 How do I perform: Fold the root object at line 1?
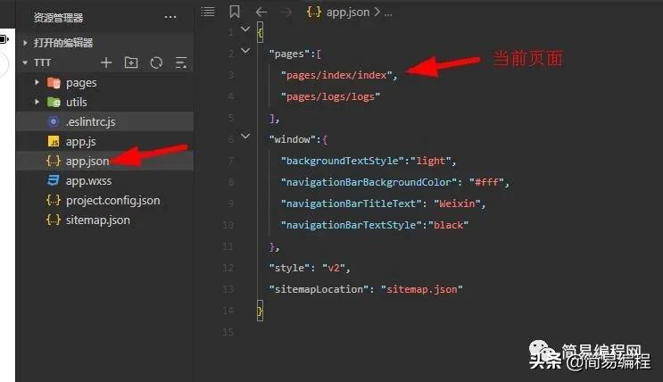[245, 29]
